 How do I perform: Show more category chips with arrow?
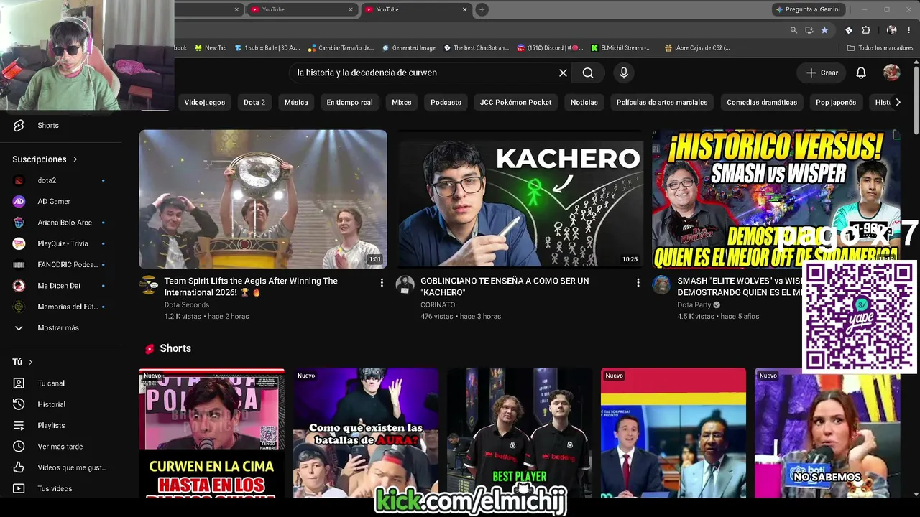coord(898,102)
